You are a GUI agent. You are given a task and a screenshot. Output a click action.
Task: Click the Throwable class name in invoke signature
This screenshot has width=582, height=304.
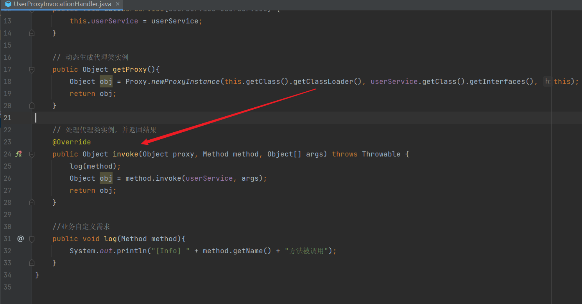[x=381, y=154]
